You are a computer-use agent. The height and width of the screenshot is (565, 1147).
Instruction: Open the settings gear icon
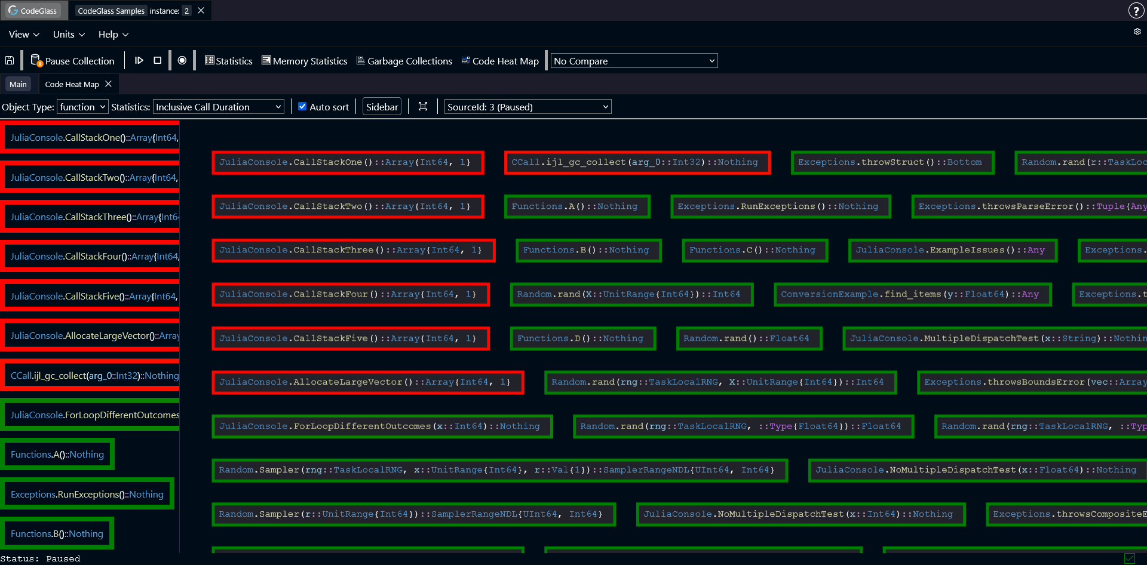[1137, 32]
